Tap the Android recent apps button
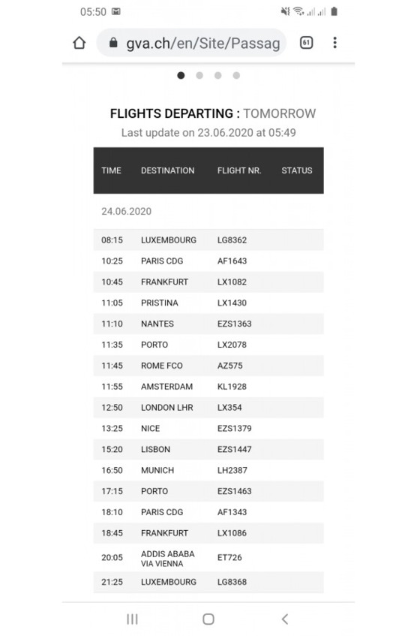The height and width of the screenshot is (636, 417). (x=132, y=619)
